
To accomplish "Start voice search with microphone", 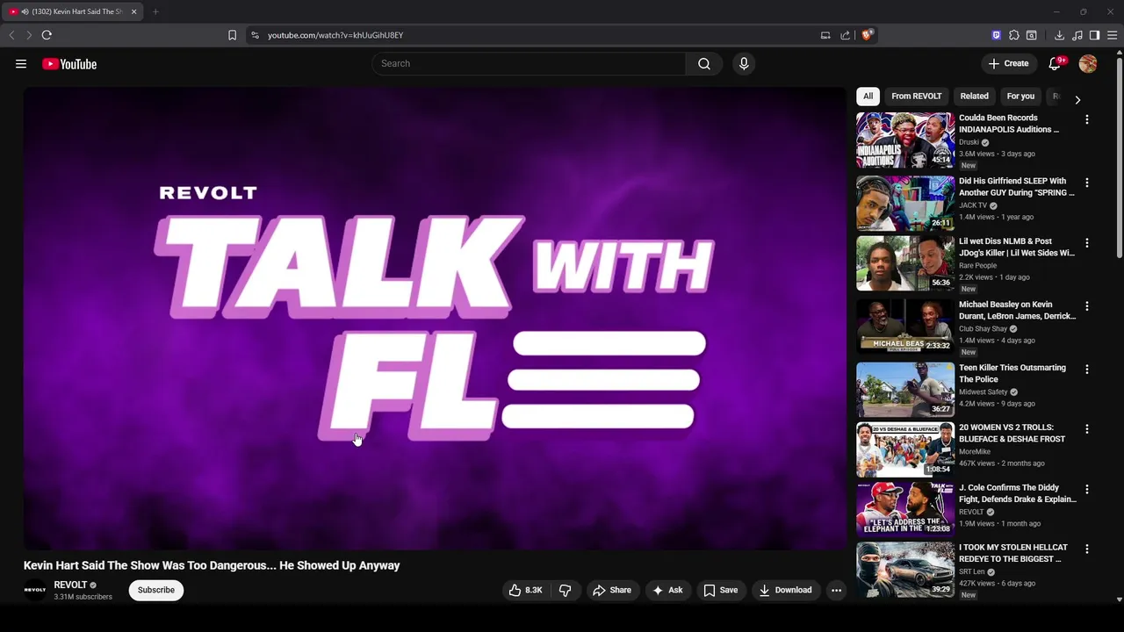I will [744, 63].
